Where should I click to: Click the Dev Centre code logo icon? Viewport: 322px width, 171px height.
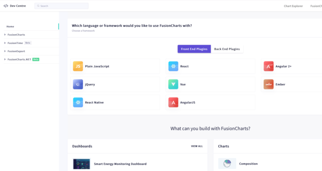pos(6,6)
